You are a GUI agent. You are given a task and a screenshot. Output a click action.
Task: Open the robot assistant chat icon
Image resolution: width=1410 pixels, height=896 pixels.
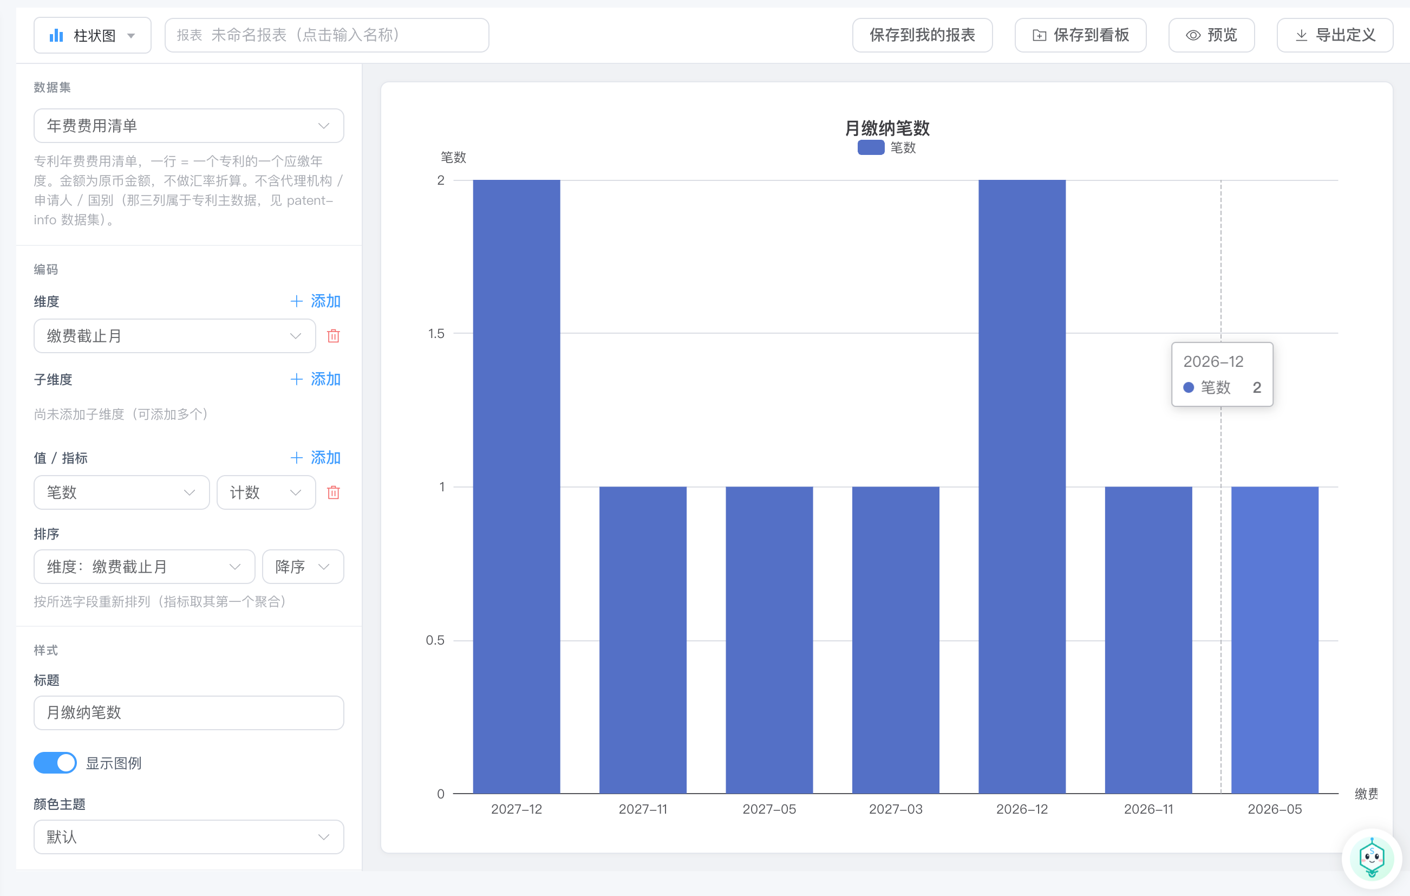1372,859
